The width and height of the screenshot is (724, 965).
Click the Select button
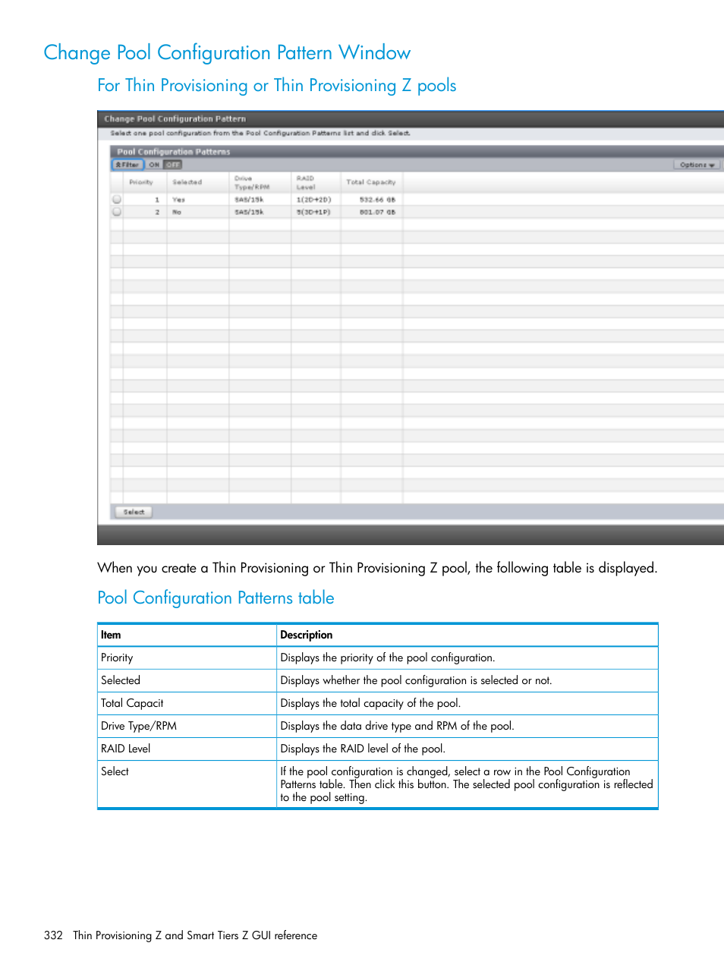[134, 512]
